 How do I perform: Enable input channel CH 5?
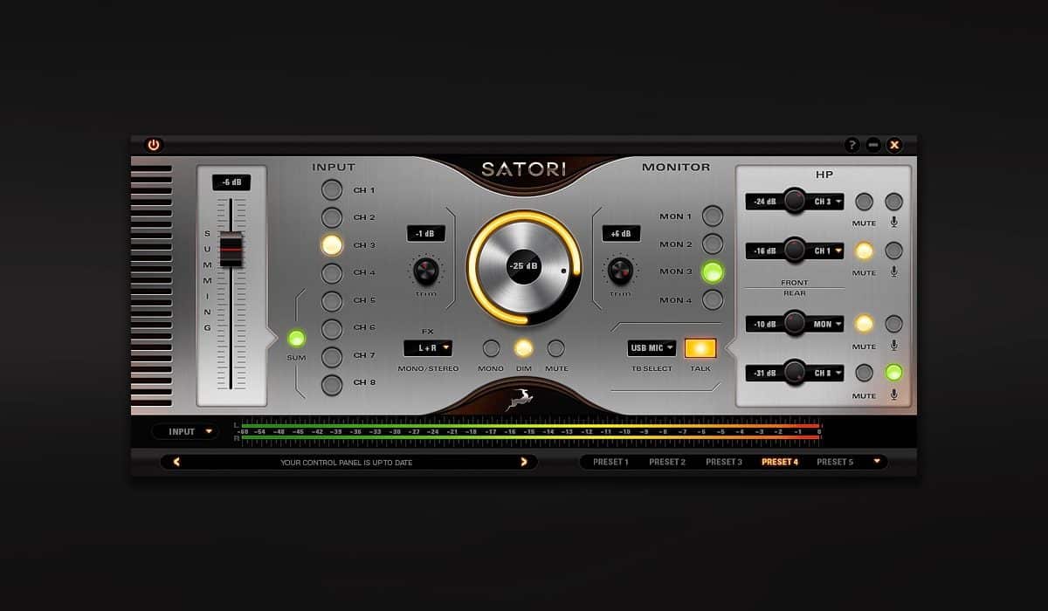tap(332, 301)
